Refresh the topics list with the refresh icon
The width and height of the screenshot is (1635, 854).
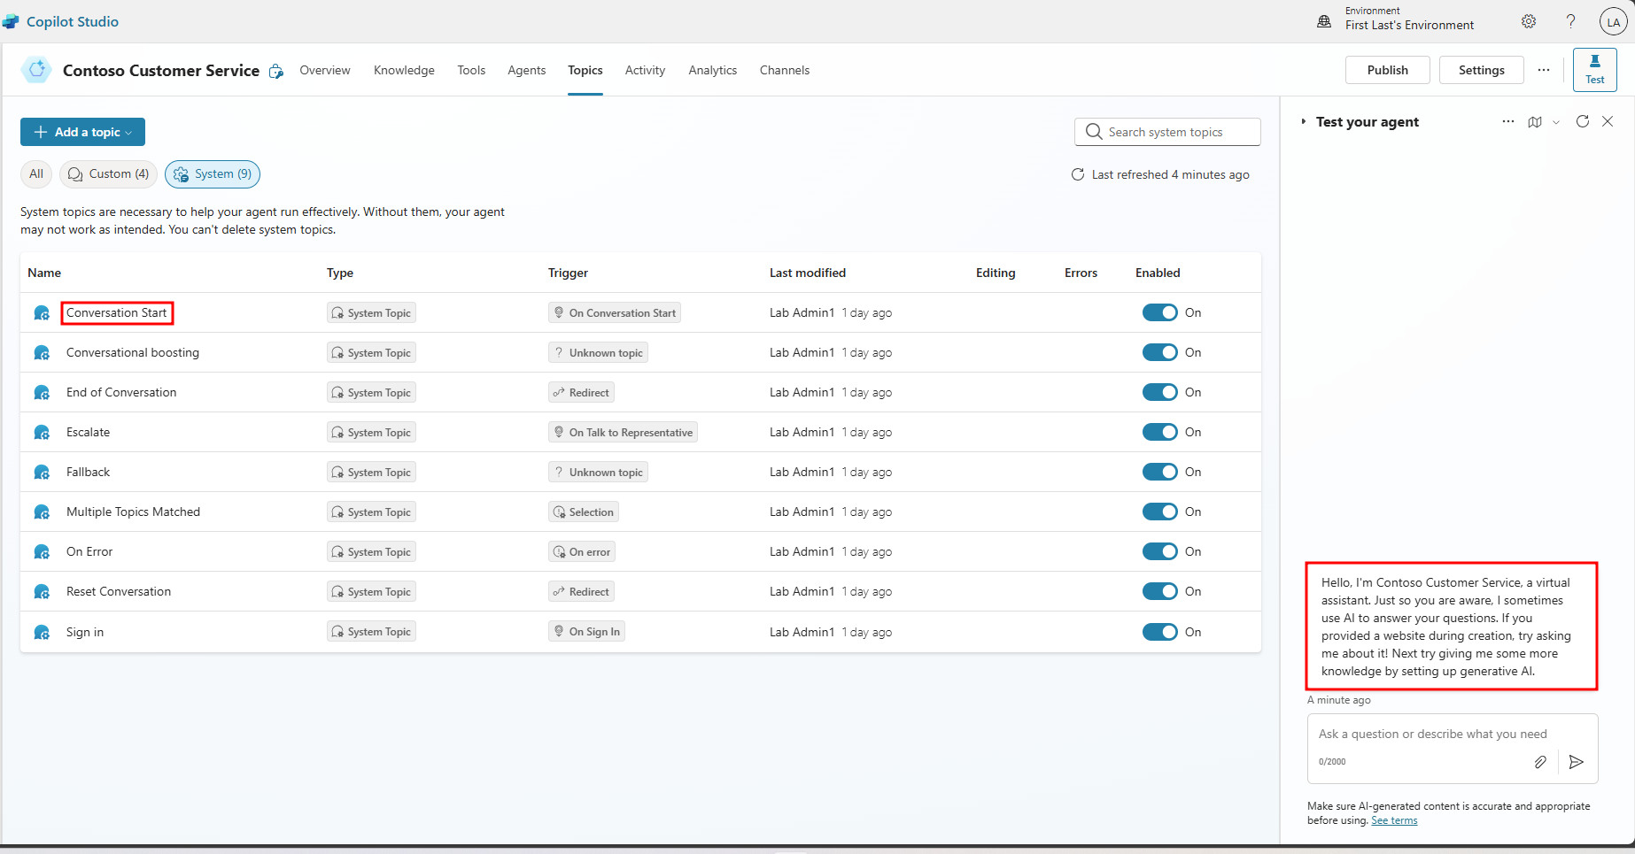pos(1078,174)
